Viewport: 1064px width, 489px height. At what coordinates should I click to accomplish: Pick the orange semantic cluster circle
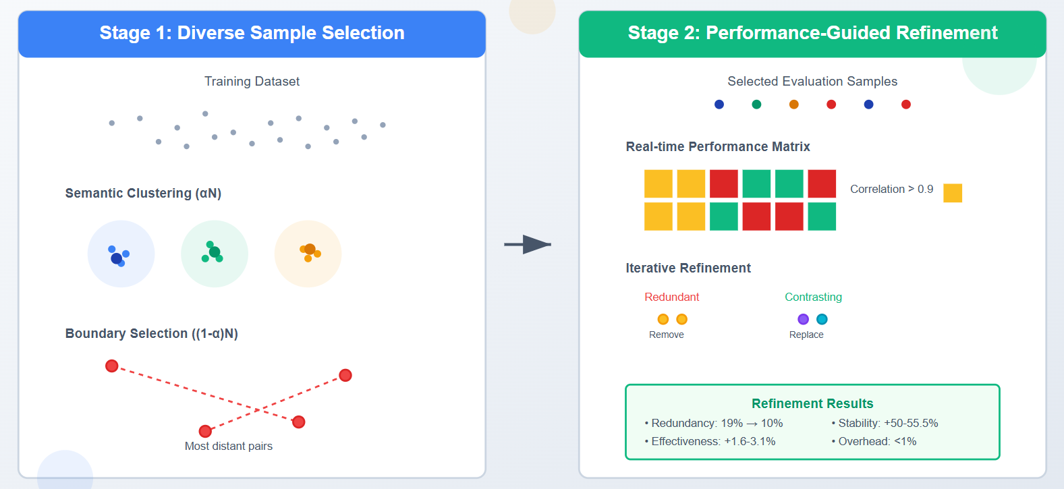tap(308, 254)
